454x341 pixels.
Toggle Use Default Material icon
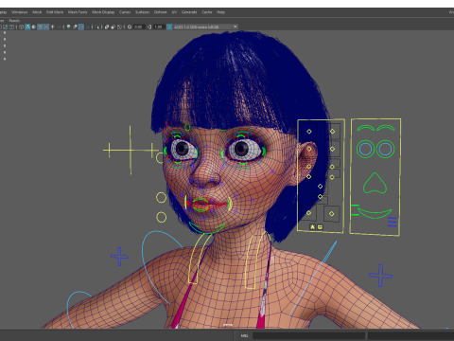pos(34,27)
